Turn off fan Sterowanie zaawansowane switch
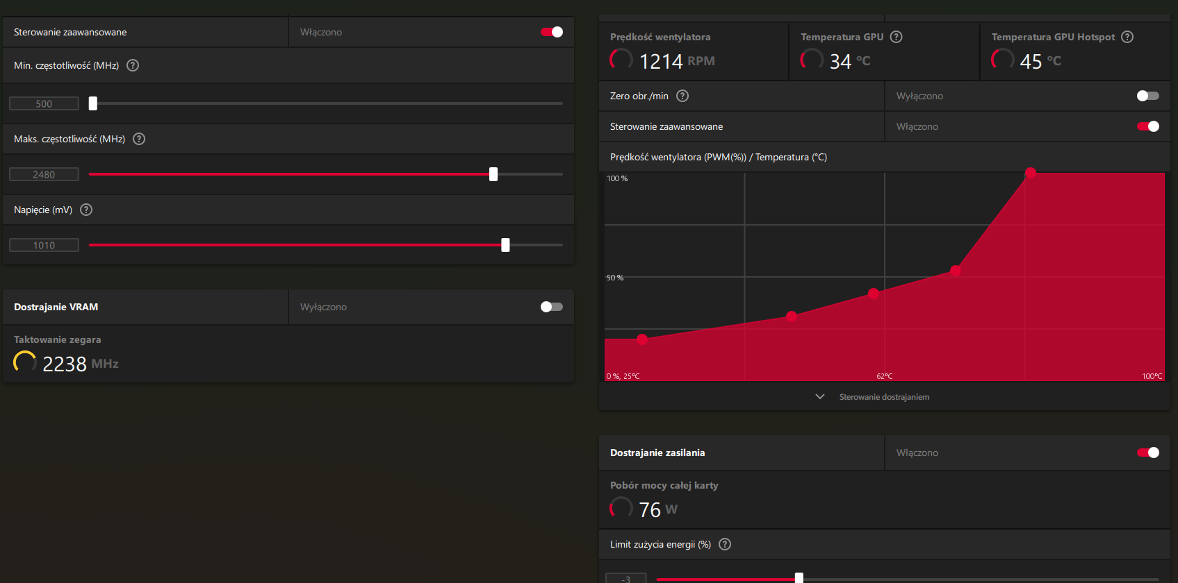The height and width of the screenshot is (583, 1178). click(x=1148, y=126)
